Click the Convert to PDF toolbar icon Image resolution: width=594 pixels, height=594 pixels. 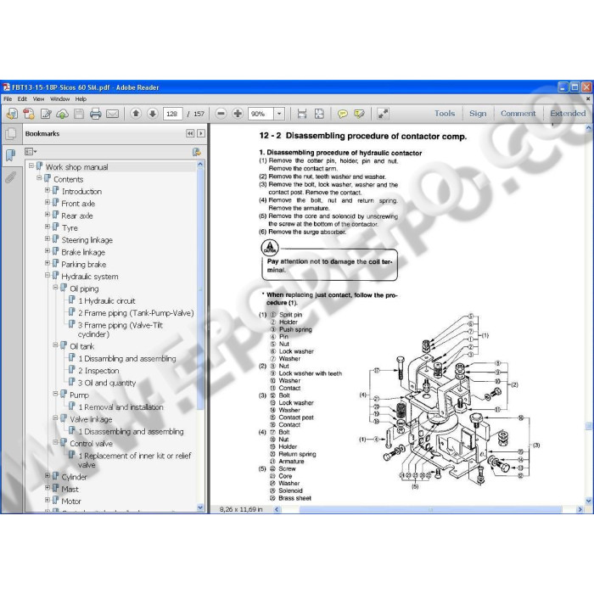(x=28, y=114)
